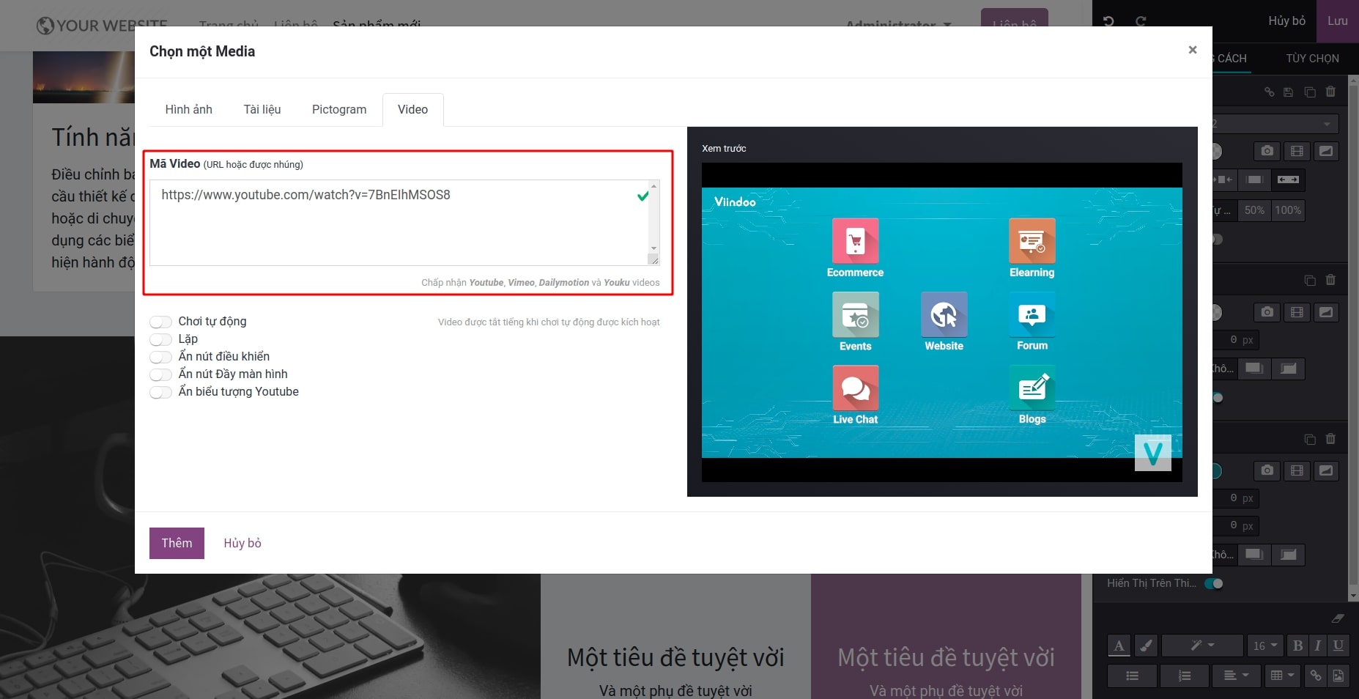Click Hủy bỏ link in dialog footer
Image resolution: width=1359 pixels, height=699 pixels.
[x=242, y=543]
